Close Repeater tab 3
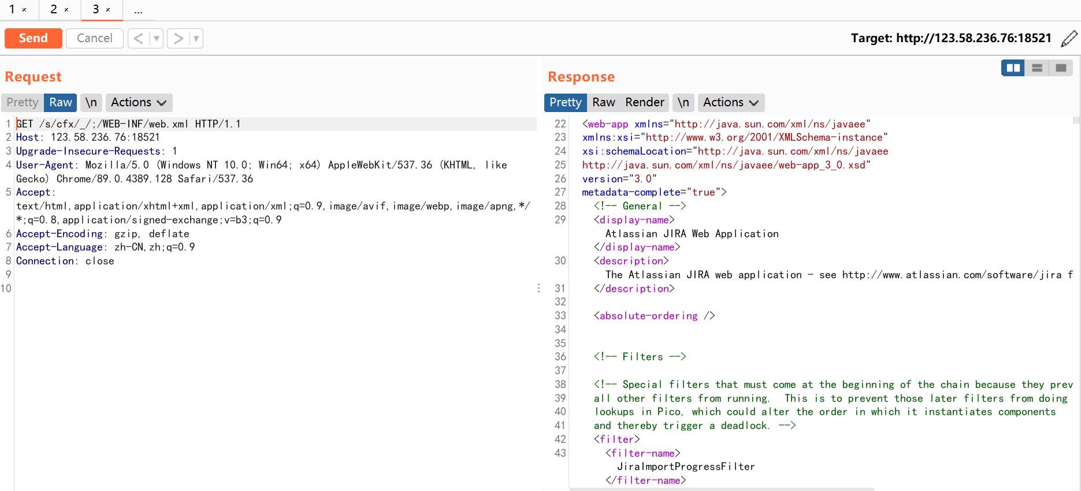The height and width of the screenshot is (491, 1081). (x=108, y=10)
